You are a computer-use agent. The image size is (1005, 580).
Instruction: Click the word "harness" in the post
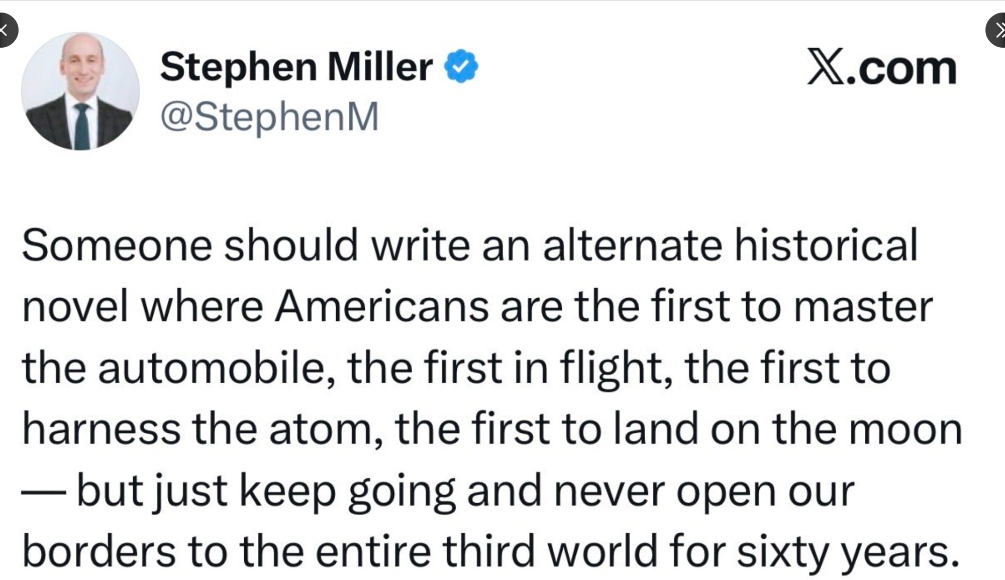(102, 429)
